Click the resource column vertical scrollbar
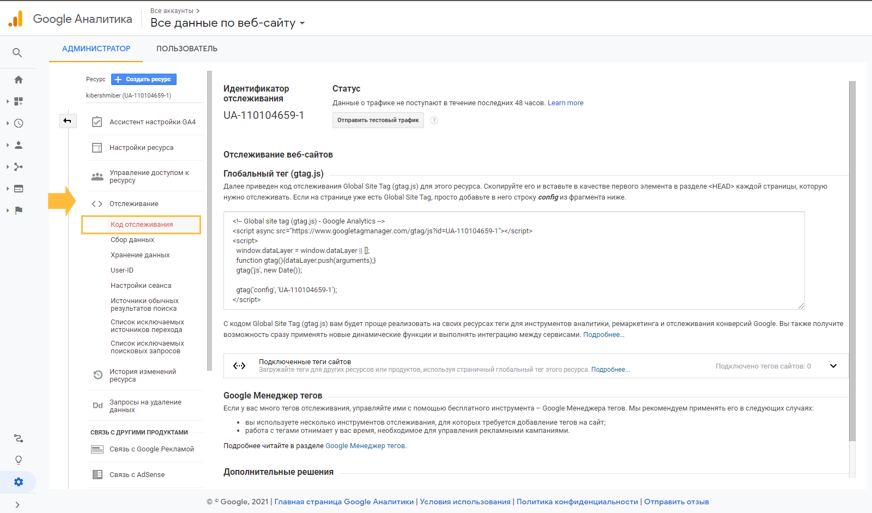The height and width of the screenshot is (513, 872). click(x=209, y=221)
